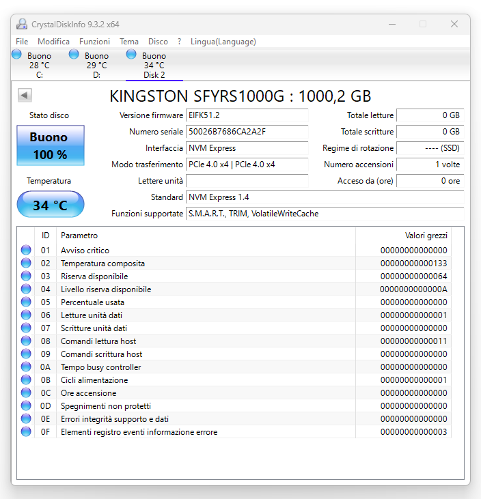Open the Funzioni menu

tap(94, 42)
